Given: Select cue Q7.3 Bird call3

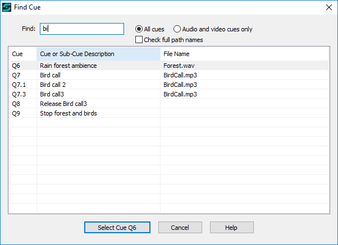Looking at the screenshot, I should click(x=169, y=94).
